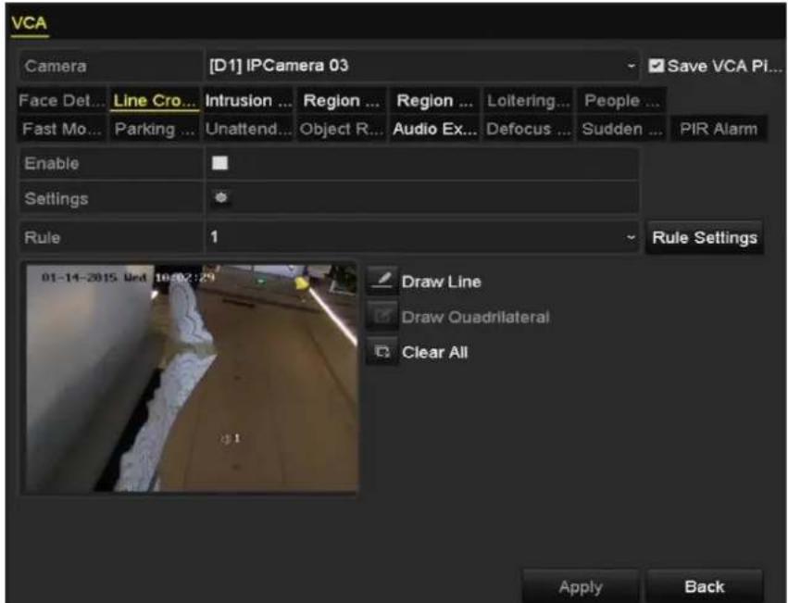Click the Clear All label

coord(434,353)
